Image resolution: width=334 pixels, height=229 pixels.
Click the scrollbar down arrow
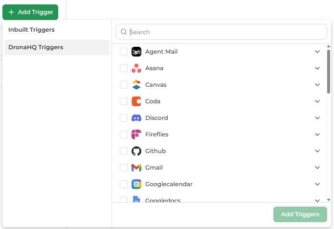[329, 200]
